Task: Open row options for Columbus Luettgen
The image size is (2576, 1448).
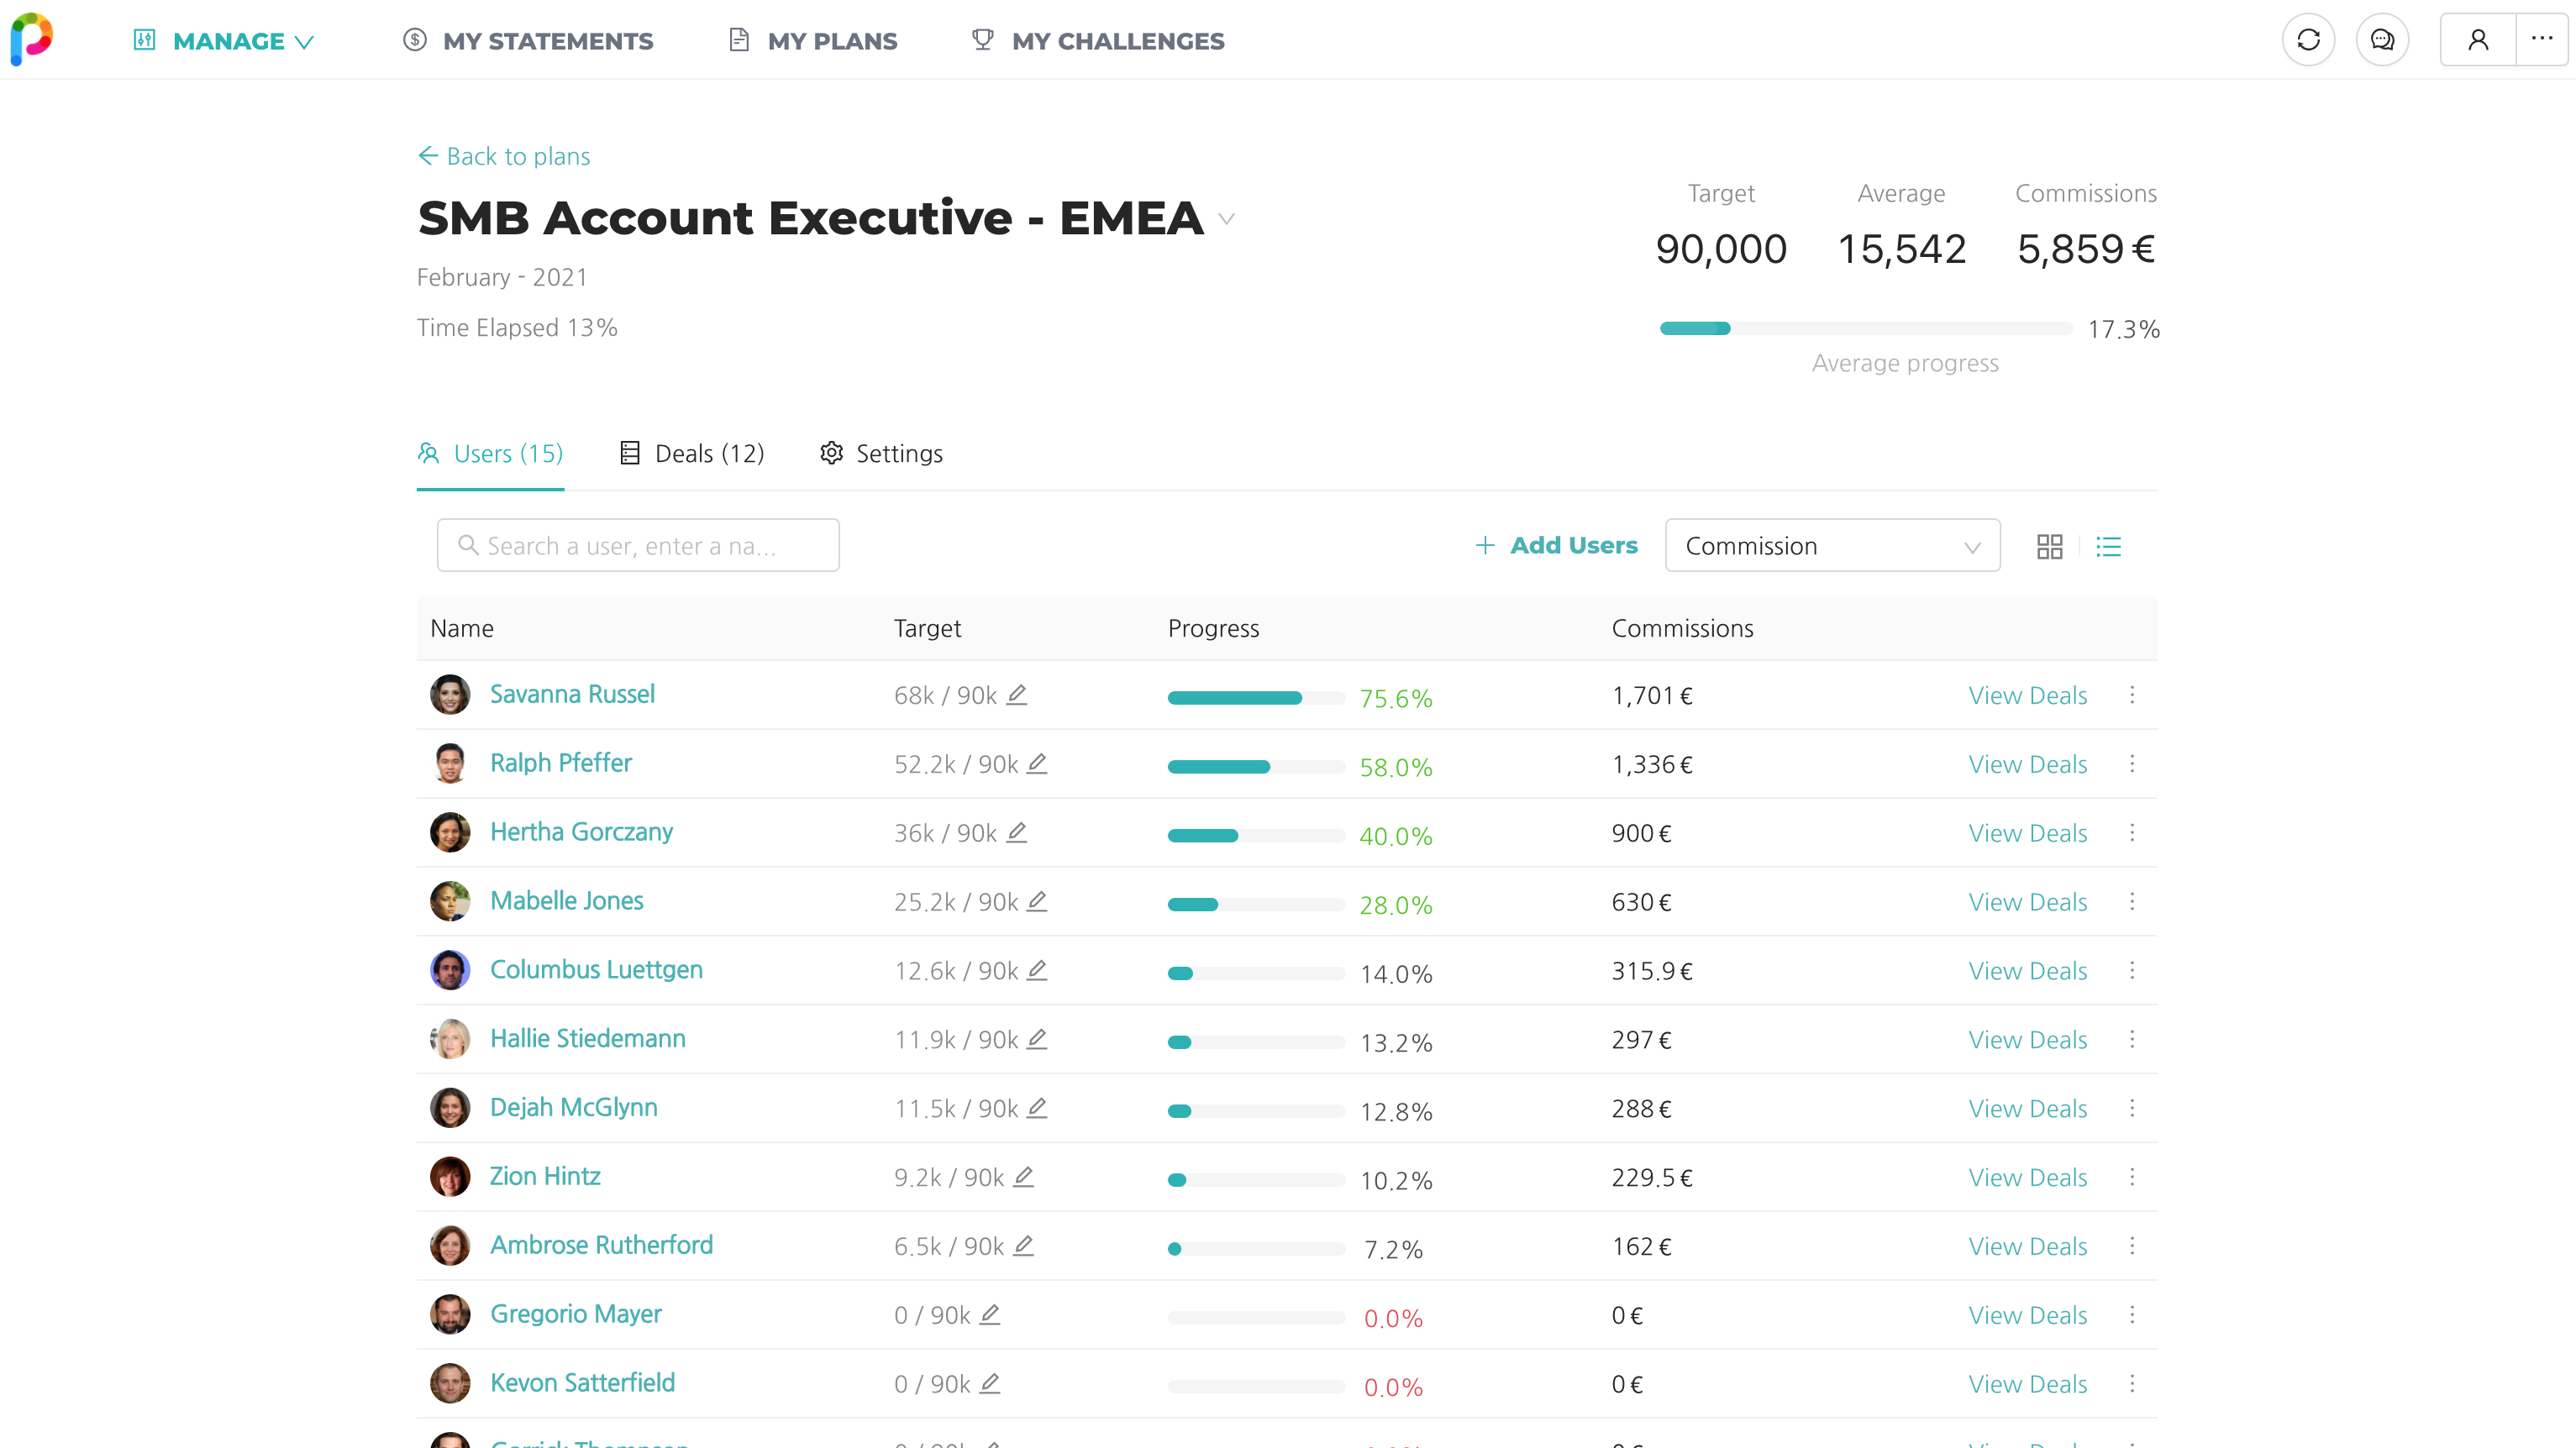Action: point(2132,971)
